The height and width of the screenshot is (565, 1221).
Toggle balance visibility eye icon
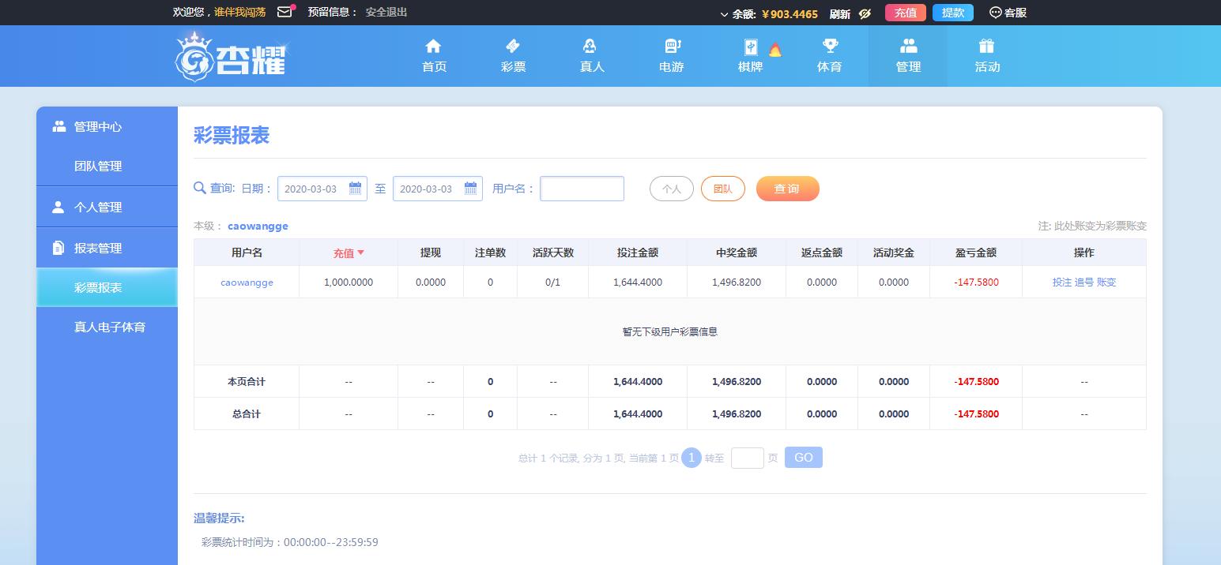click(865, 13)
